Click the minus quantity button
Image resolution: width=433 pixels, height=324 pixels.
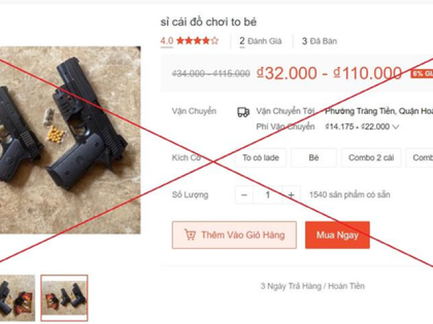pyautogui.click(x=244, y=195)
